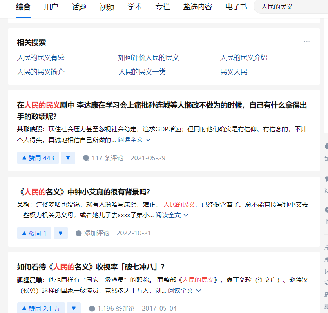Open the question about 钟小艾 背景

tap(85, 192)
